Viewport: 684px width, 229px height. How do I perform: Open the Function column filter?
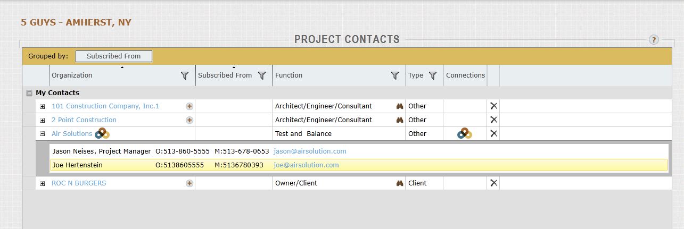395,75
